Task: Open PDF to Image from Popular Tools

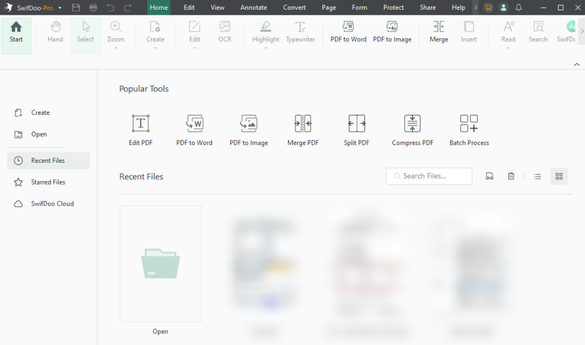Action: coord(249,130)
